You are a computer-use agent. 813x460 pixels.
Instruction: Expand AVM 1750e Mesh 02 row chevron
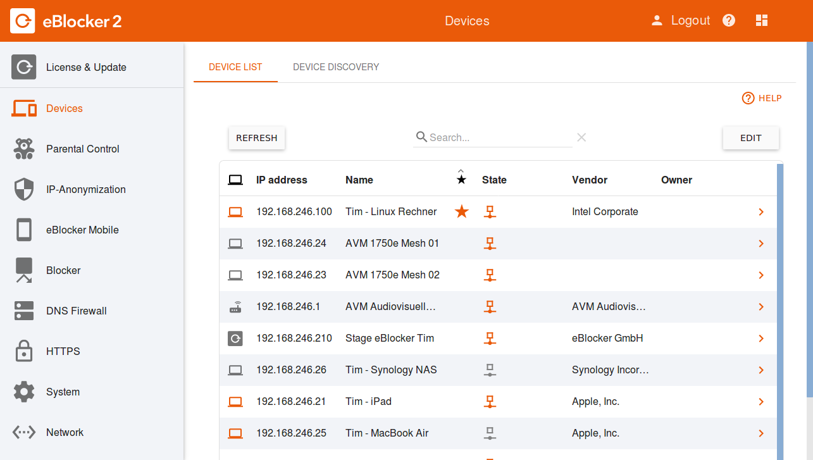(761, 275)
